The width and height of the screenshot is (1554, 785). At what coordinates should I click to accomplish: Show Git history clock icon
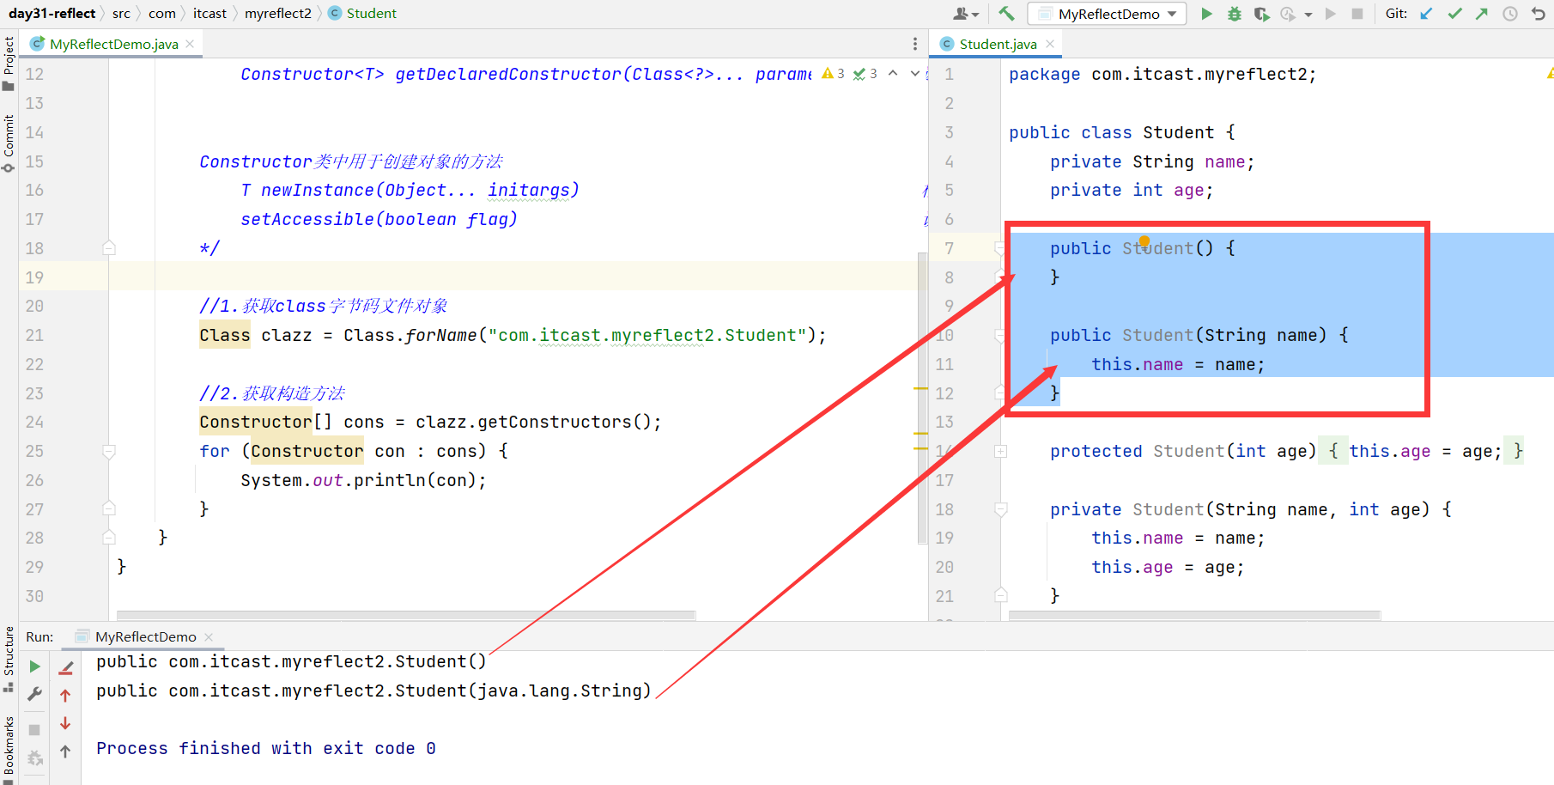[x=1510, y=14]
